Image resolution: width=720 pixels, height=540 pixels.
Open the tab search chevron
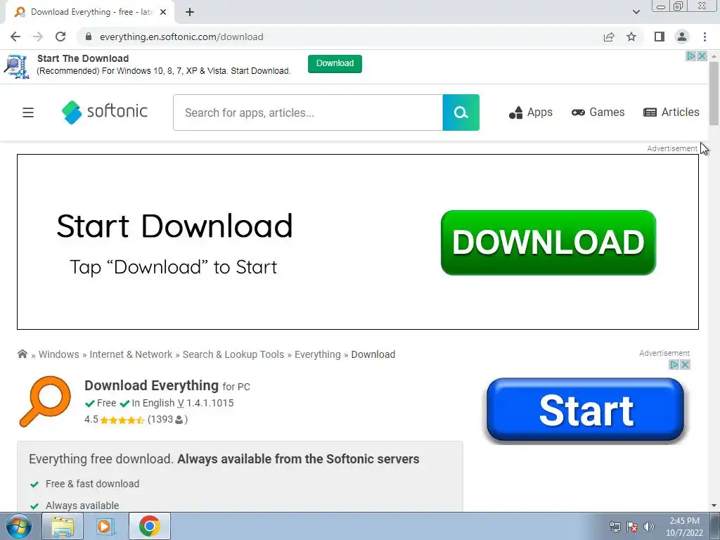click(636, 12)
